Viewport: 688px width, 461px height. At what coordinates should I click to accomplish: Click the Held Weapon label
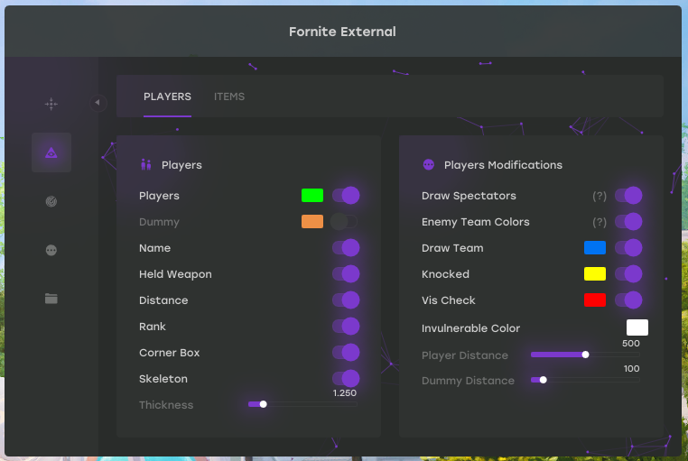(175, 274)
